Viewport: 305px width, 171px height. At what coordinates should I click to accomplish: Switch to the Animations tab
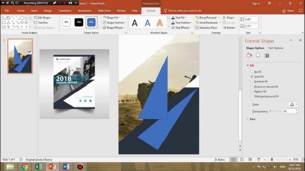coord(85,11)
